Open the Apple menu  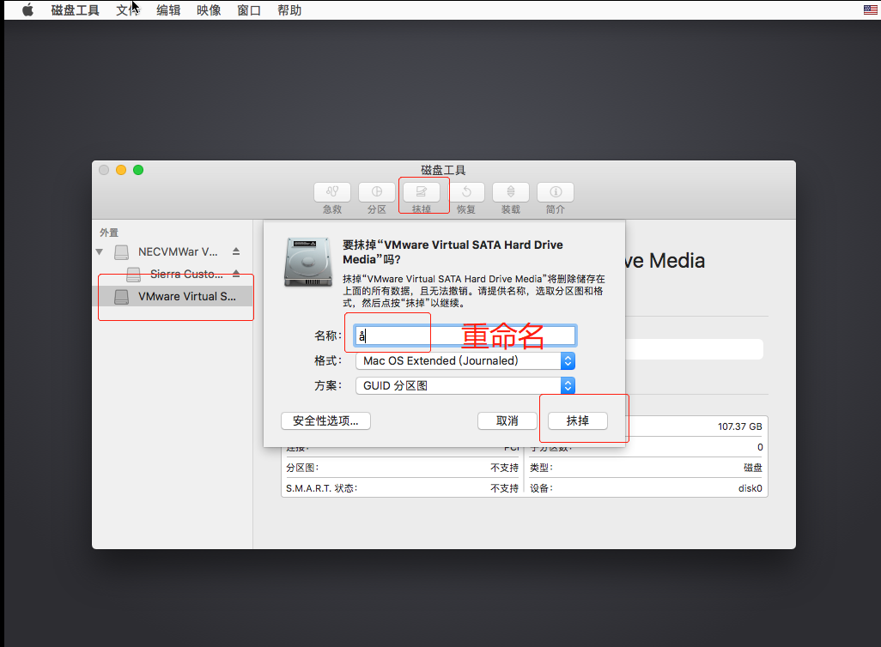27,10
